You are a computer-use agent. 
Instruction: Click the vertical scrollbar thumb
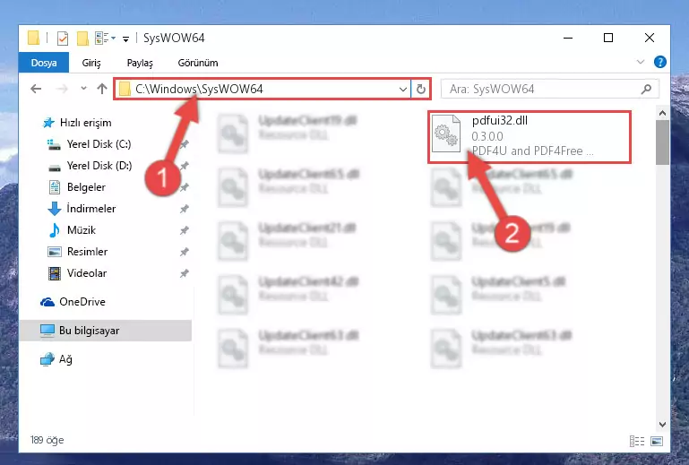tap(662, 142)
